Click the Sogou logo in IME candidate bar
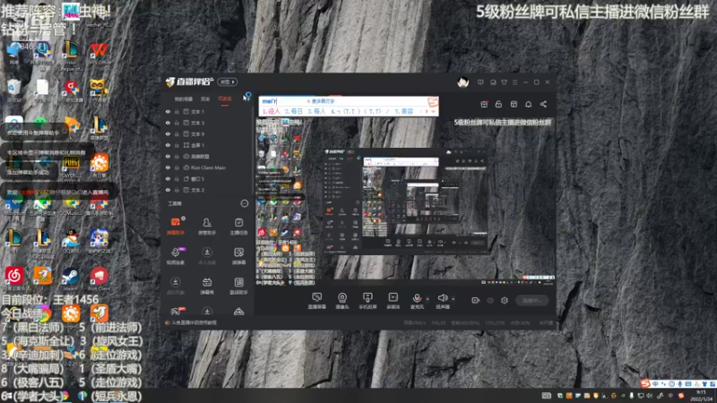 [x=433, y=101]
